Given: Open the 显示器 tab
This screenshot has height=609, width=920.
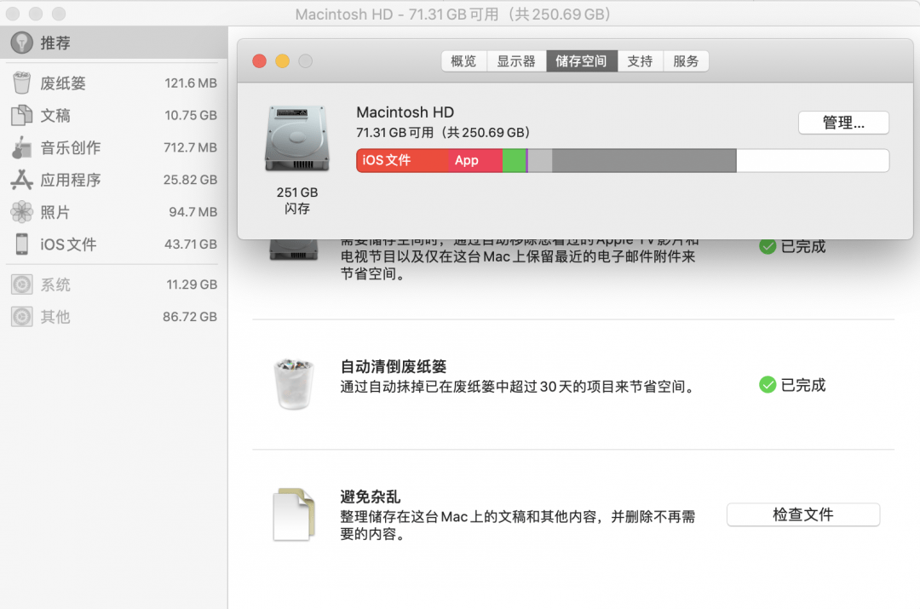Looking at the screenshot, I should 516,61.
